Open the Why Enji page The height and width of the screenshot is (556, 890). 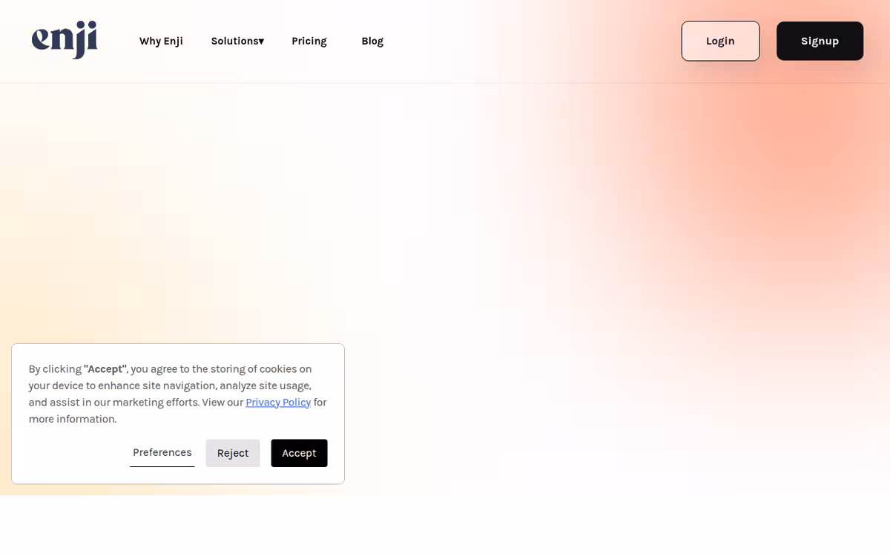tap(161, 41)
